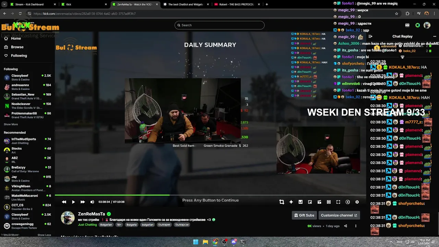
Task: Switch to Robert - THE BASS PROTOCOL tab
Action: pos(237,4)
